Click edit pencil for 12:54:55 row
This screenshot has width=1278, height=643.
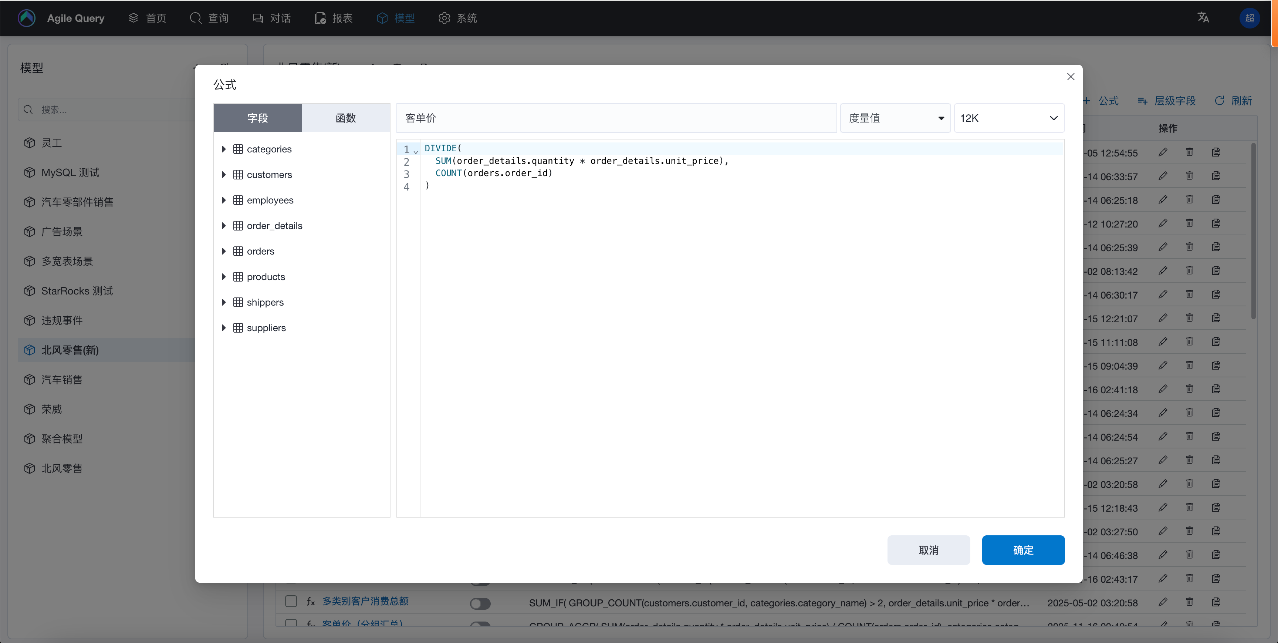[1163, 152]
